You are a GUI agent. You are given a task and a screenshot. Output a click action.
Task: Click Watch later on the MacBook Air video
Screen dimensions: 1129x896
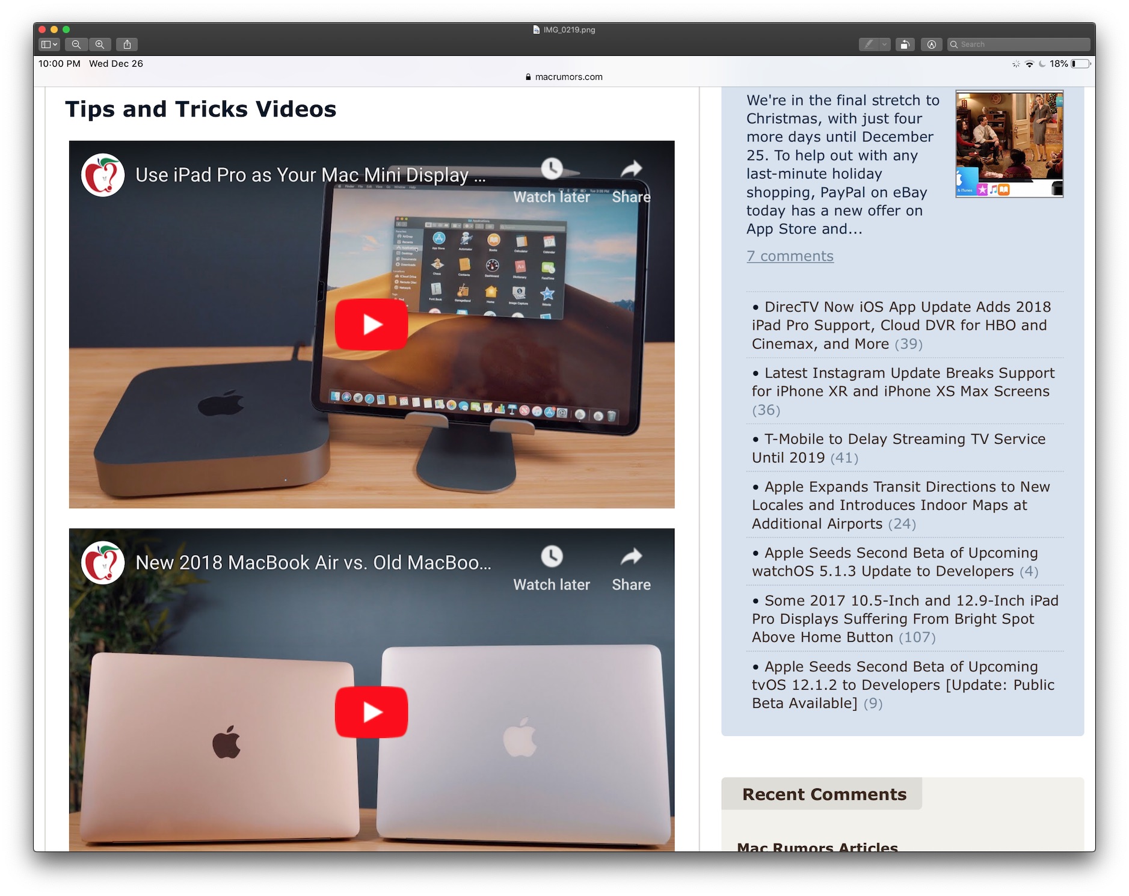552,569
